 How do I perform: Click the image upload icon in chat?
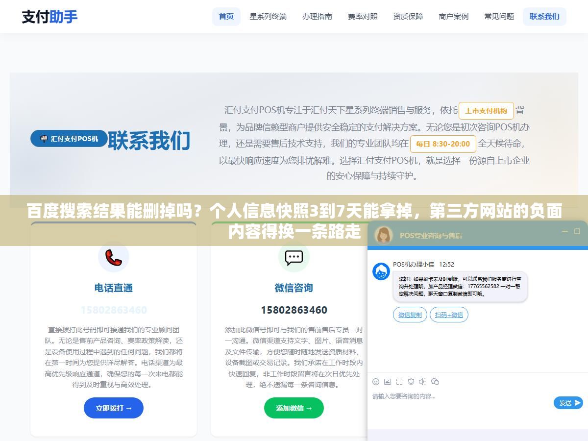pyautogui.click(x=388, y=381)
